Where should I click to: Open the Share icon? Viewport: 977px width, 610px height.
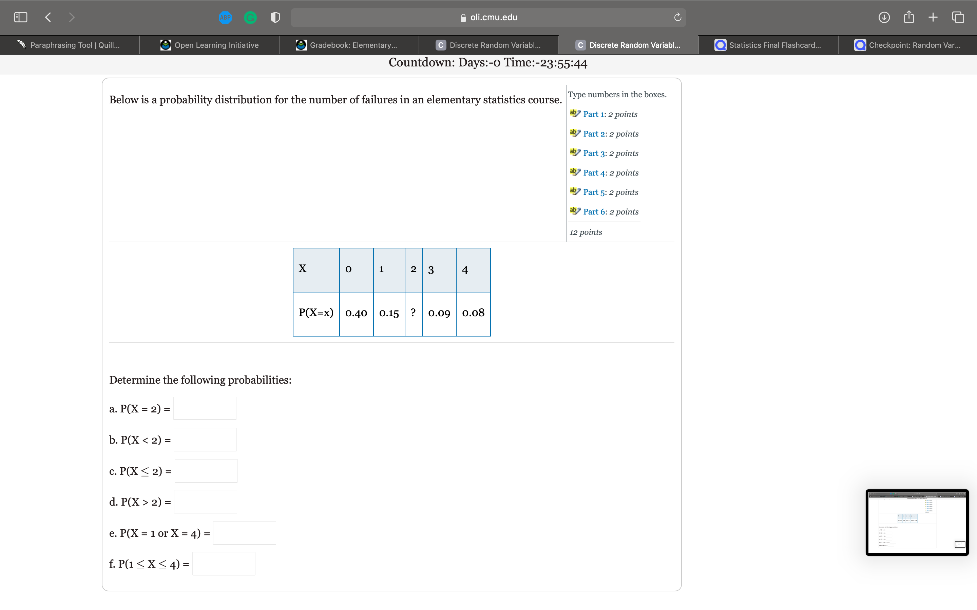(908, 17)
